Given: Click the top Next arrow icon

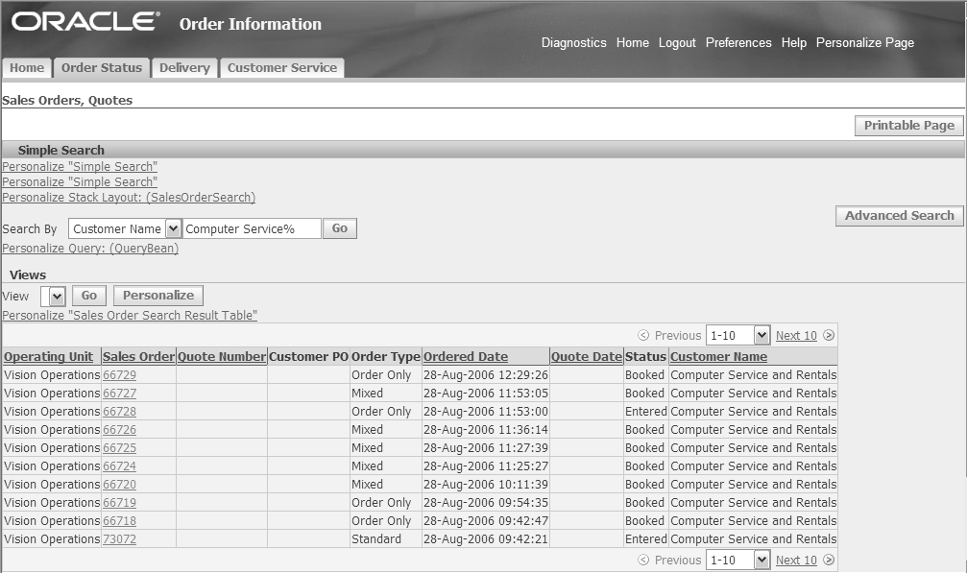Looking at the screenshot, I should (829, 335).
